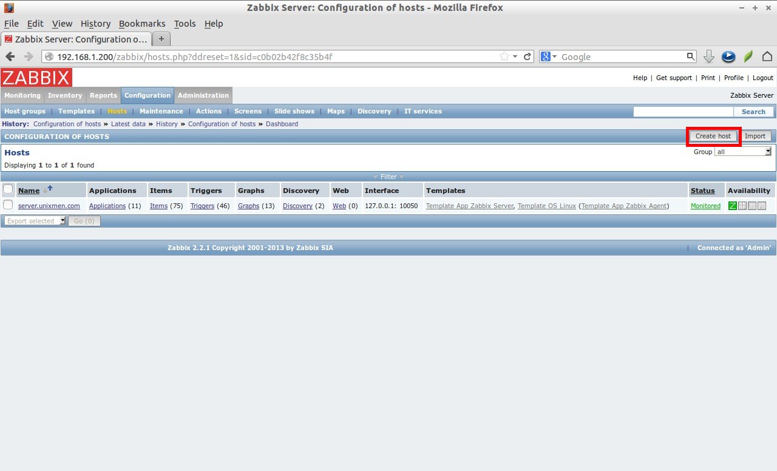Click the SNMP availability icon
The width and height of the screenshot is (777, 471).
pos(742,206)
